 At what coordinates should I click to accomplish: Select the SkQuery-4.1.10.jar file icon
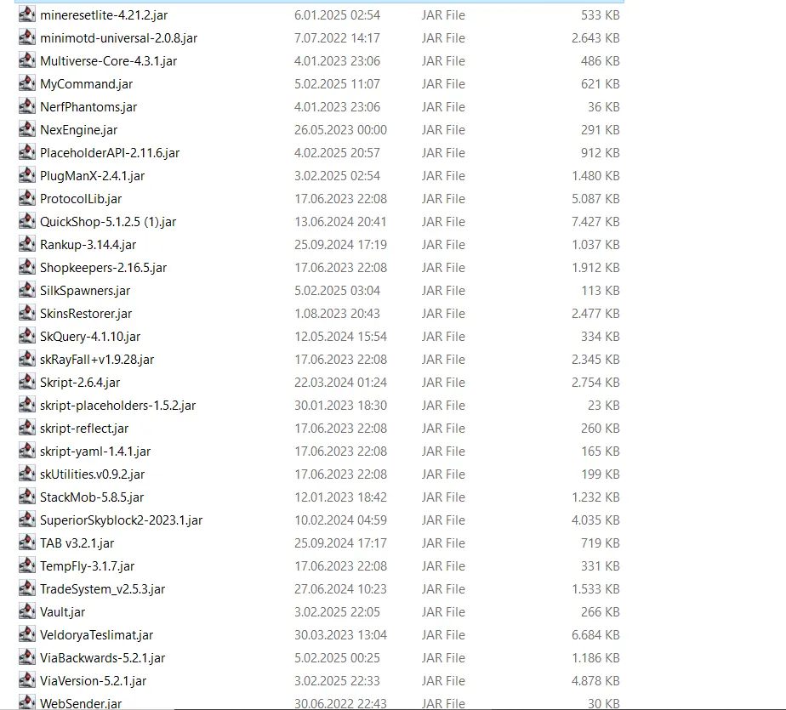coord(27,336)
